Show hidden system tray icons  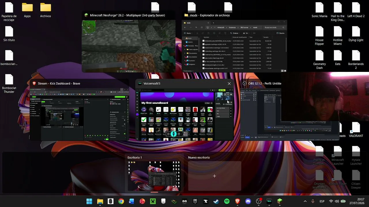(305, 201)
